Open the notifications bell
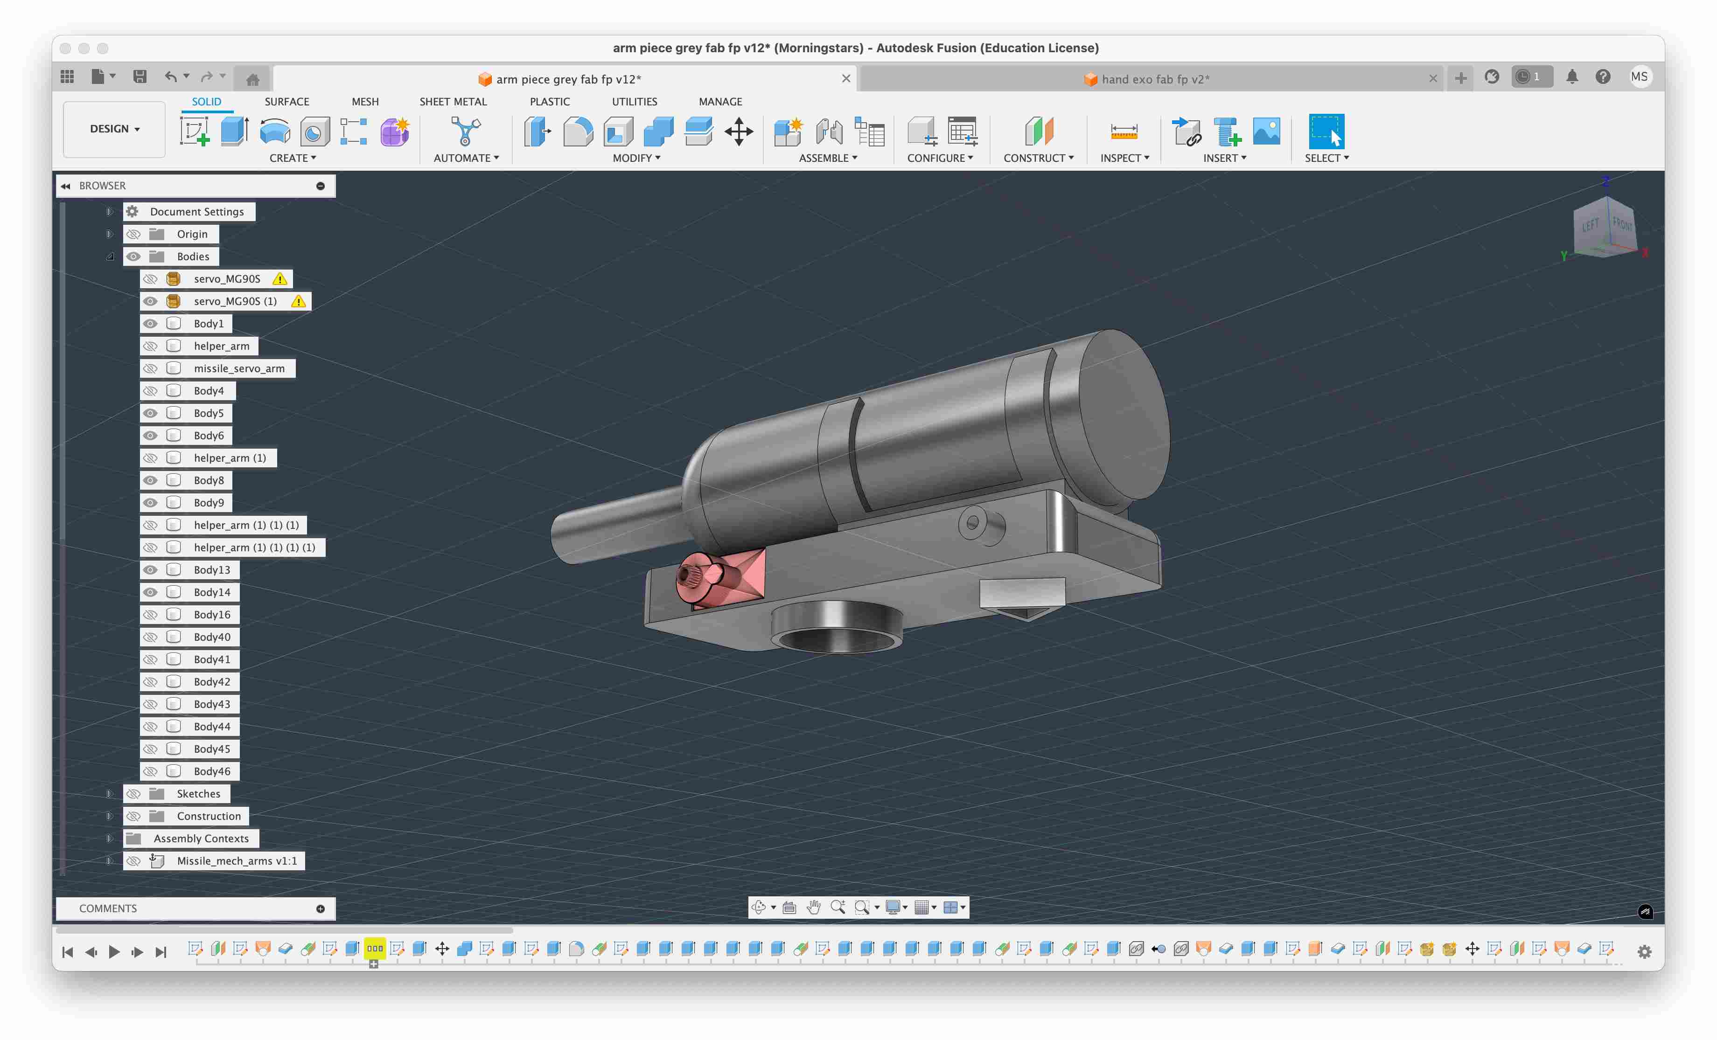Screen dimensions: 1717x1040 click(x=1572, y=76)
